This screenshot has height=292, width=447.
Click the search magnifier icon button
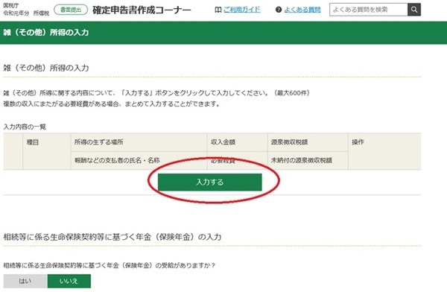[414, 10]
